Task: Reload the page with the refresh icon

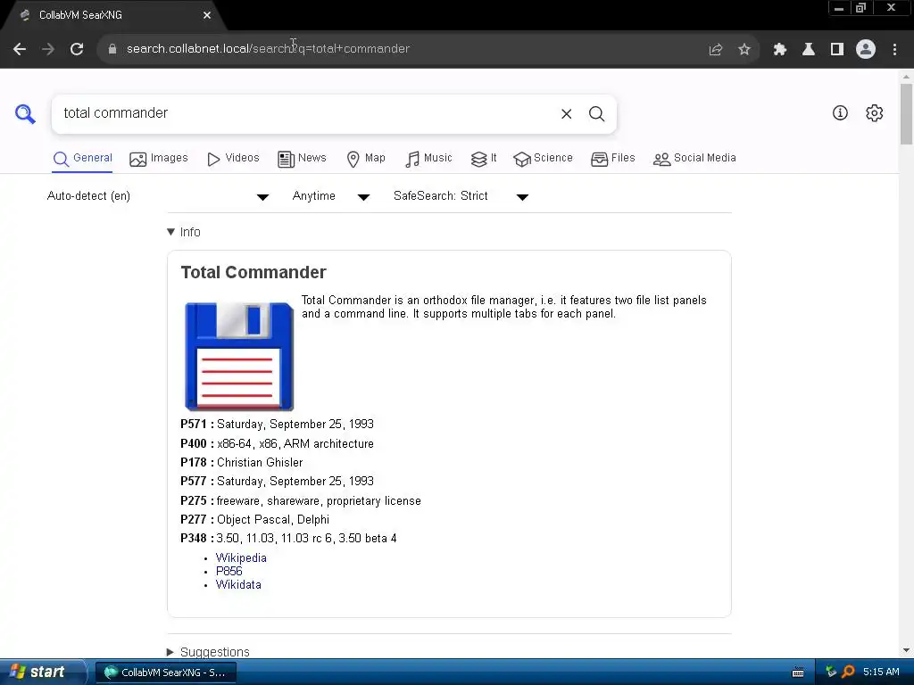Action: [77, 50]
